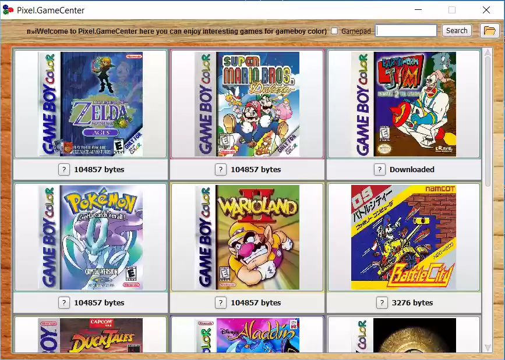This screenshot has width=505, height=360.
Task: Close the Pixel.GameCenter window
Action: tap(486, 10)
